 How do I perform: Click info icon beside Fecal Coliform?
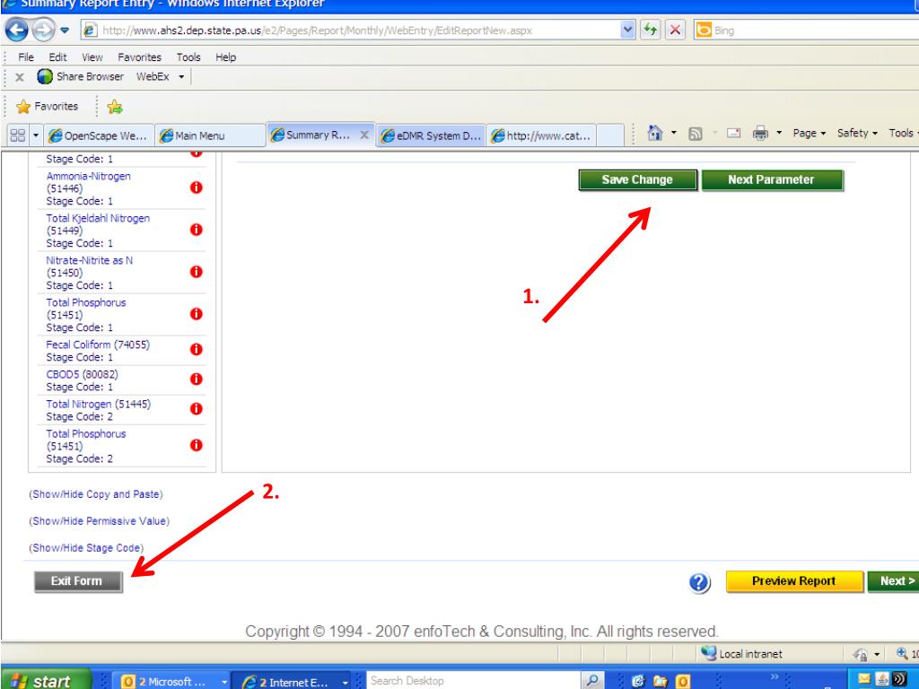pyautogui.click(x=197, y=349)
